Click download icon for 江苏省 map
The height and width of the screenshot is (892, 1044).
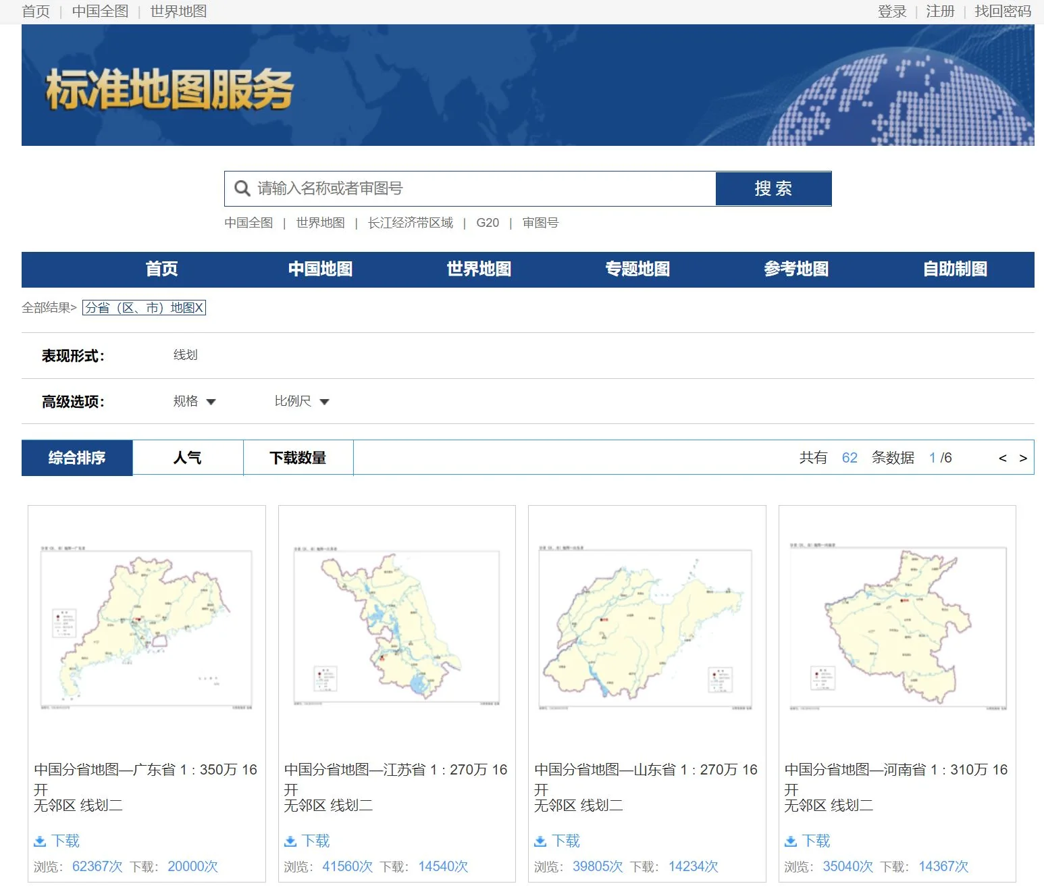(290, 841)
